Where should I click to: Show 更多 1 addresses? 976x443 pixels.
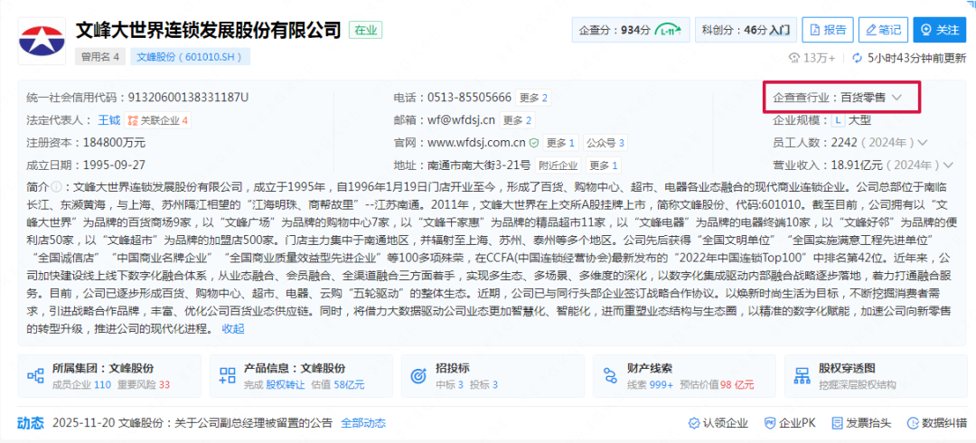pos(603,165)
